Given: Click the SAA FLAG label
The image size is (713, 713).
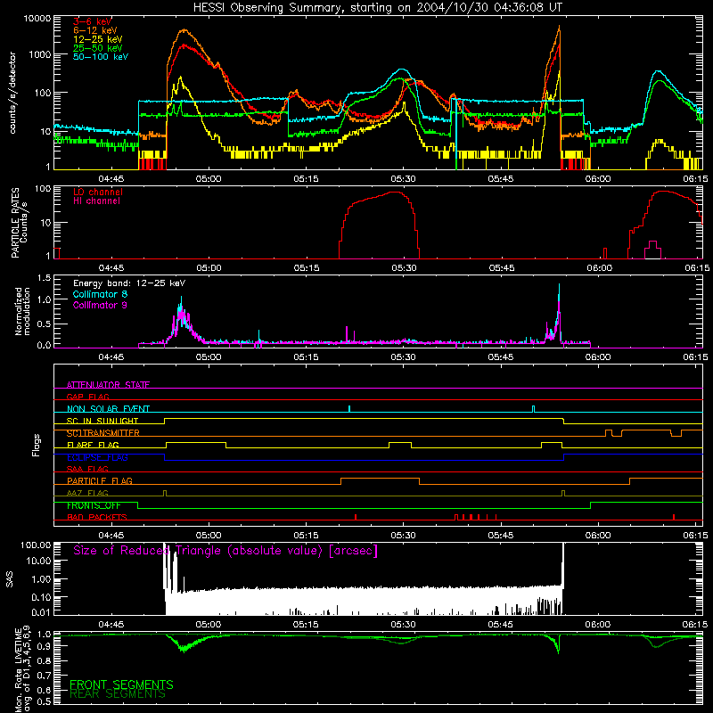Looking at the screenshot, I should tap(87, 469).
